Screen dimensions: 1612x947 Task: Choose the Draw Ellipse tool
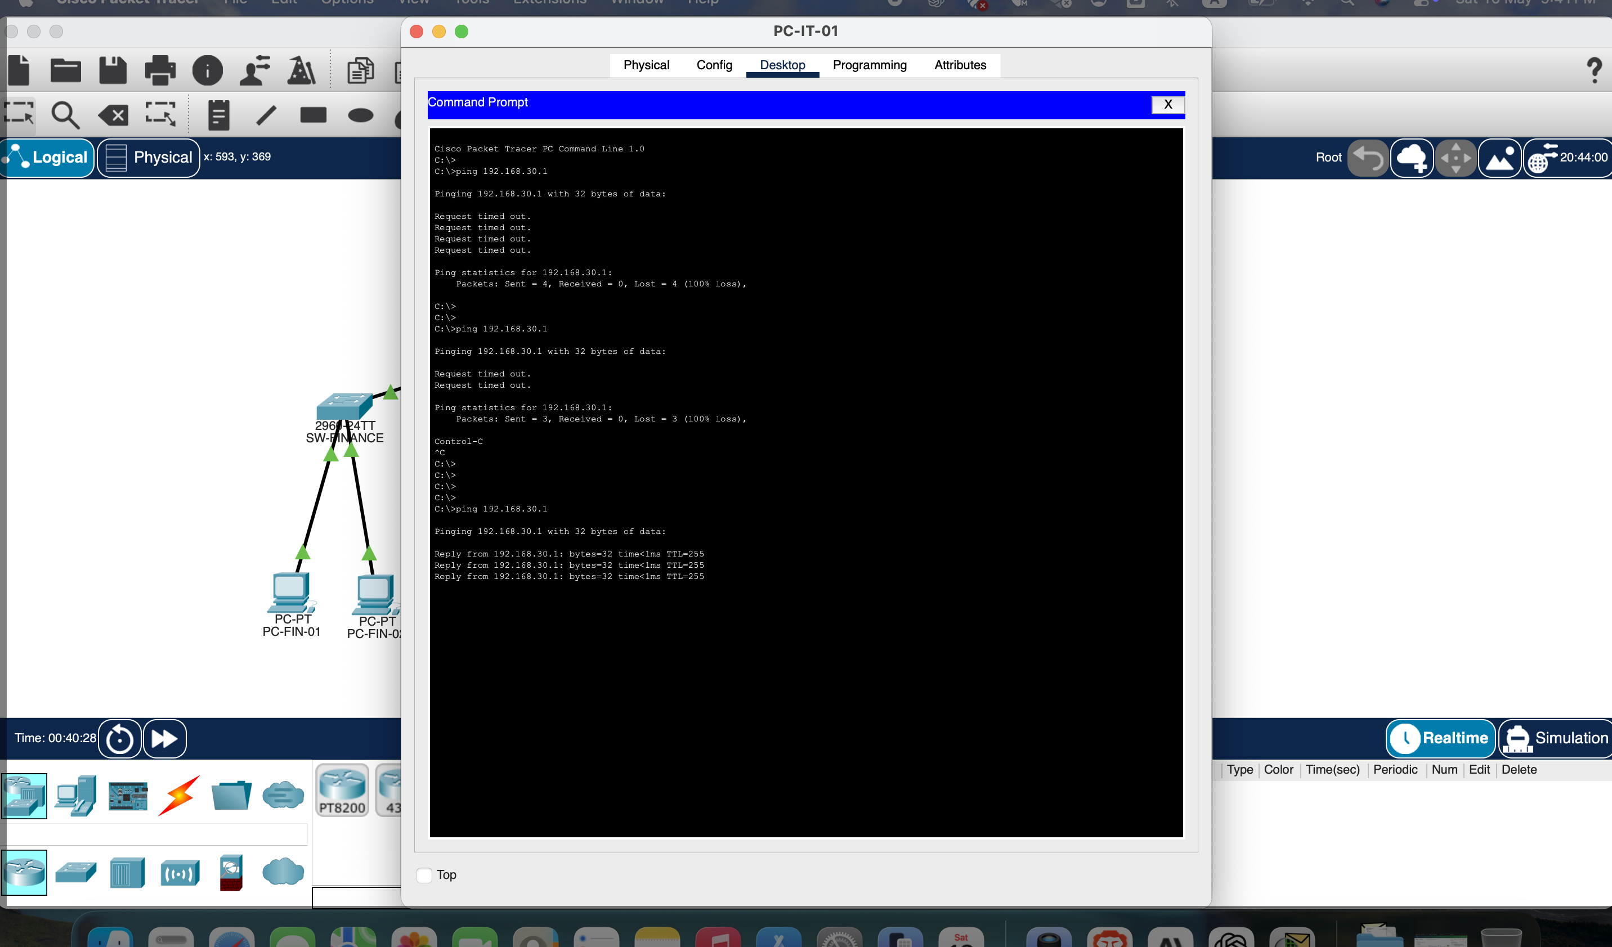[x=361, y=115]
